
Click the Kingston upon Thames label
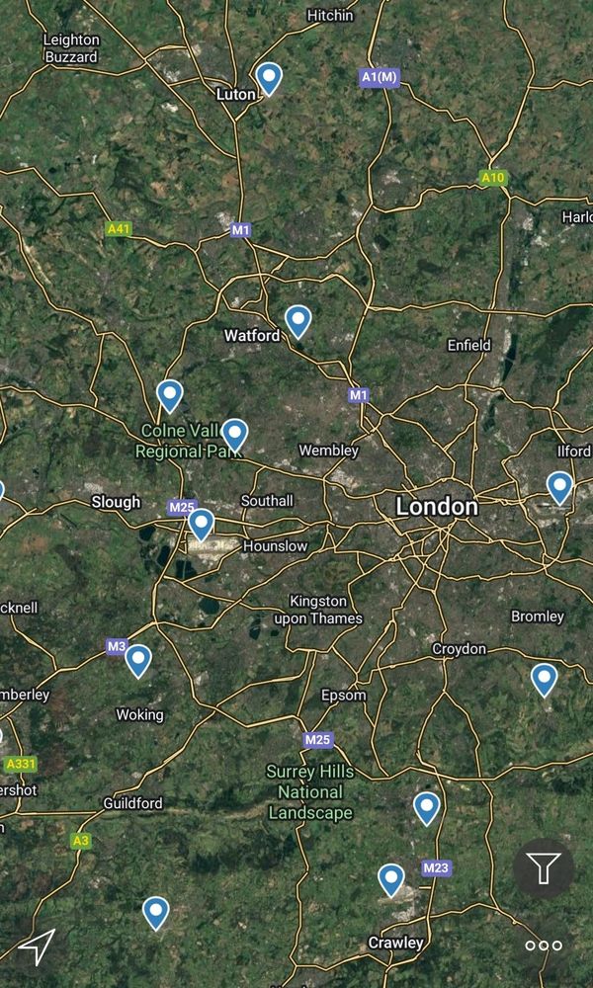click(318, 610)
